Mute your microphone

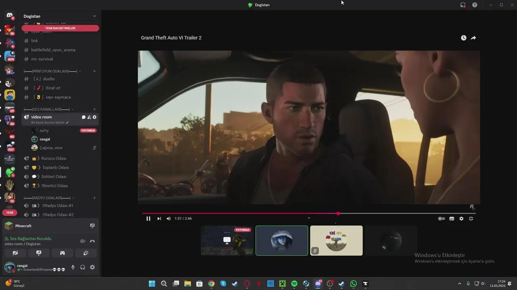click(73, 267)
